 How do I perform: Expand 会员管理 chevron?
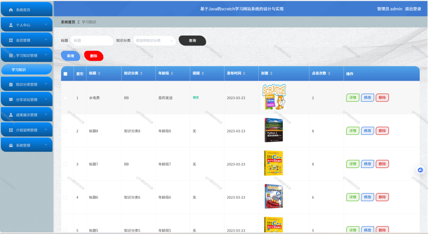pyautogui.click(x=46, y=40)
